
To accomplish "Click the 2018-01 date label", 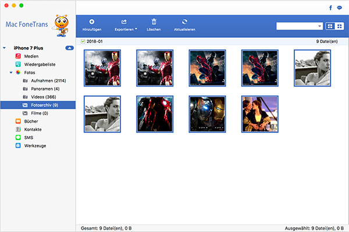I will (95, 41).
